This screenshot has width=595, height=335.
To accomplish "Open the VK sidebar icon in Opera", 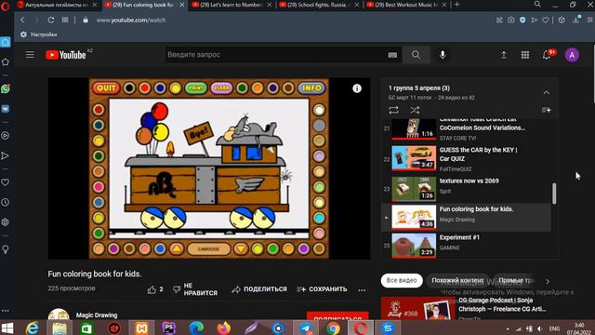I will point(6,109).
